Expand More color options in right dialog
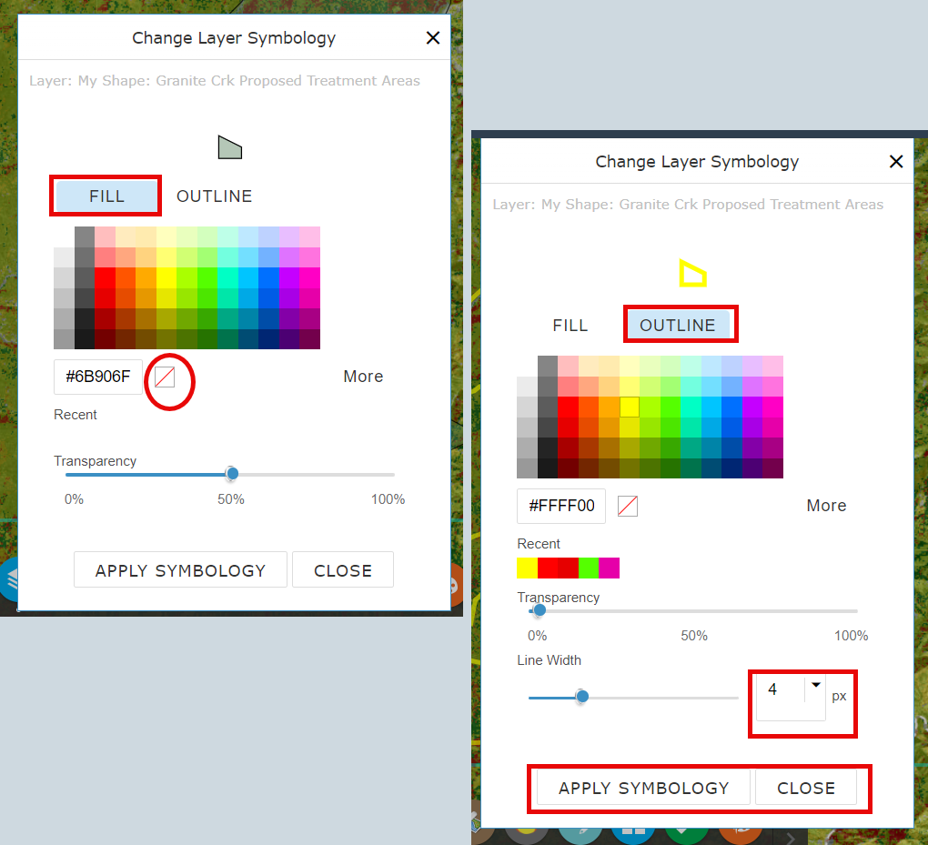 coord(826,505)
